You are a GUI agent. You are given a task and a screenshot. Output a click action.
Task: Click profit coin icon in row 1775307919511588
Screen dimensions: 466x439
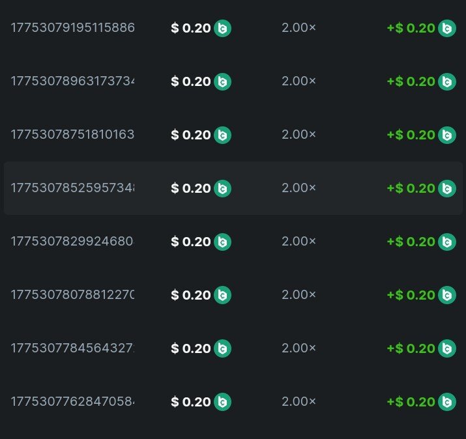(x=446, y=28)
